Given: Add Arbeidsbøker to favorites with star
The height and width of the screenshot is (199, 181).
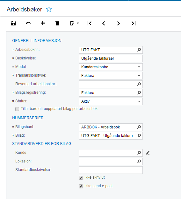Looking at the screenshot, I should [x=49, y=10].
